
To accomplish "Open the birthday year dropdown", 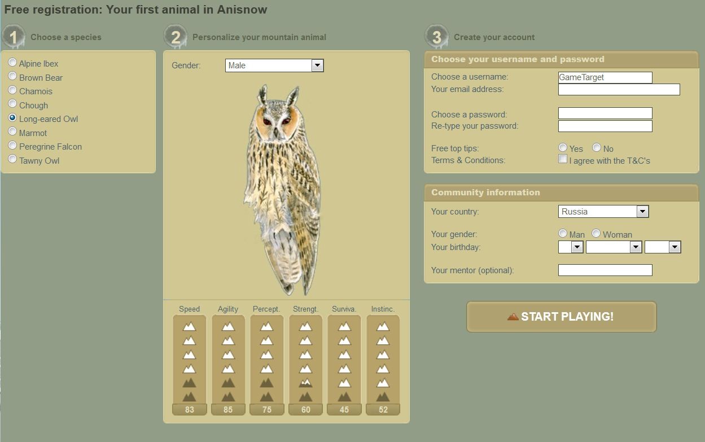I will point(663,247).
